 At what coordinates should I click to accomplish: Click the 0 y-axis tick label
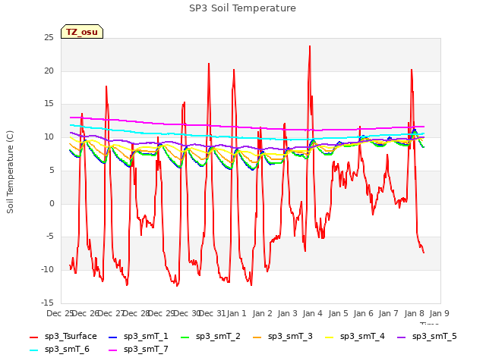pos(52,203)
